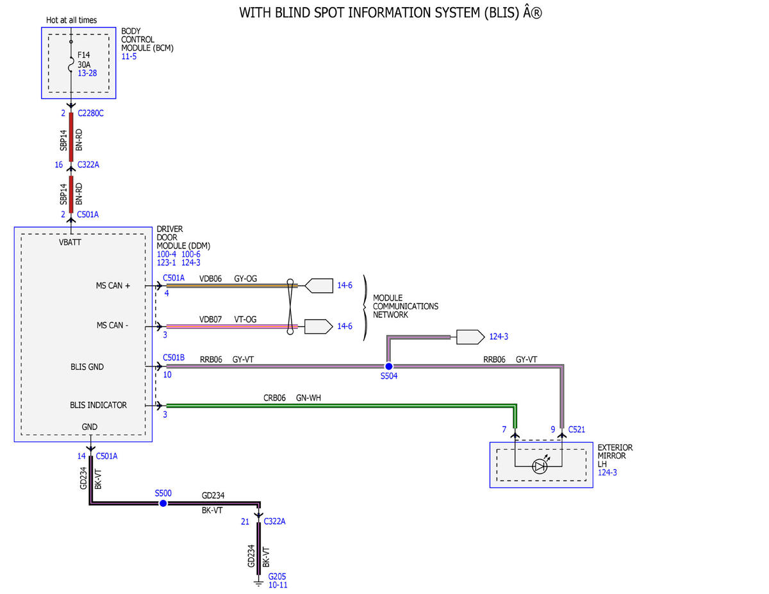Click the off-page arrow branching from S504
The width and height of the screenshot is (769, 594).
pos(470,336)
